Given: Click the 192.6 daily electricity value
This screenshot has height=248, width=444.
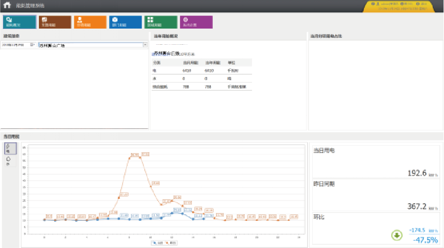Looking at the screenshot, I should pyautogui.click(x=417, y=173).
